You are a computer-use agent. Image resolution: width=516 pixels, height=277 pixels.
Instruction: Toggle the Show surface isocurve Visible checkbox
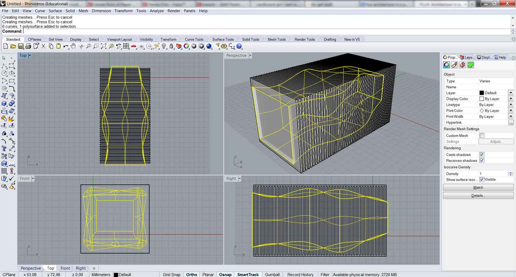point(482,180)
